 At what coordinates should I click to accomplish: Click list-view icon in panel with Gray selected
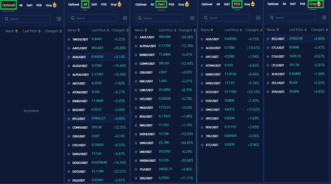click(324, 17)
